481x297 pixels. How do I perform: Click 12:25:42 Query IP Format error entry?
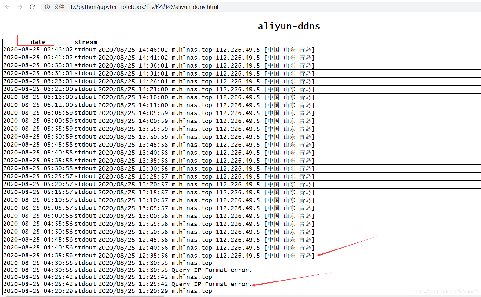click(175, 284)
